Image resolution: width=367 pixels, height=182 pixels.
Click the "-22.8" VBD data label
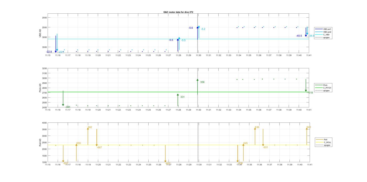pos(49,52)
